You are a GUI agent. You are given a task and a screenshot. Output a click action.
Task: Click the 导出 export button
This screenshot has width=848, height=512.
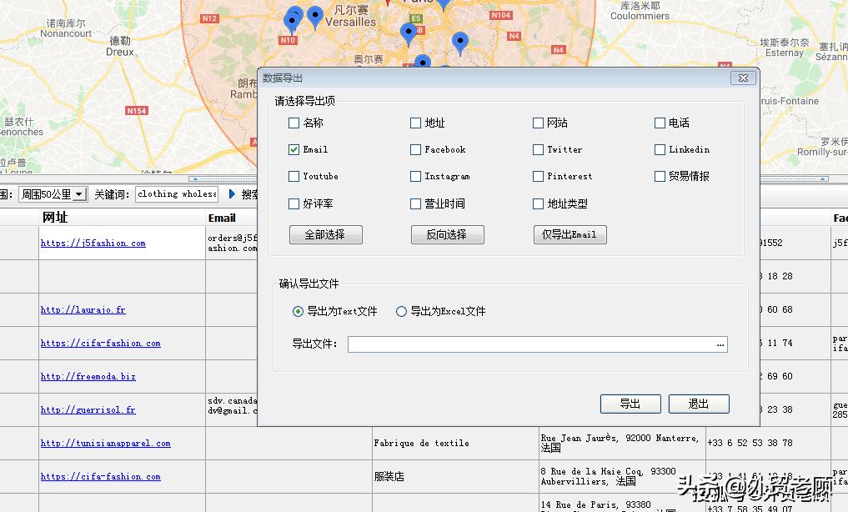click(630, 404)
